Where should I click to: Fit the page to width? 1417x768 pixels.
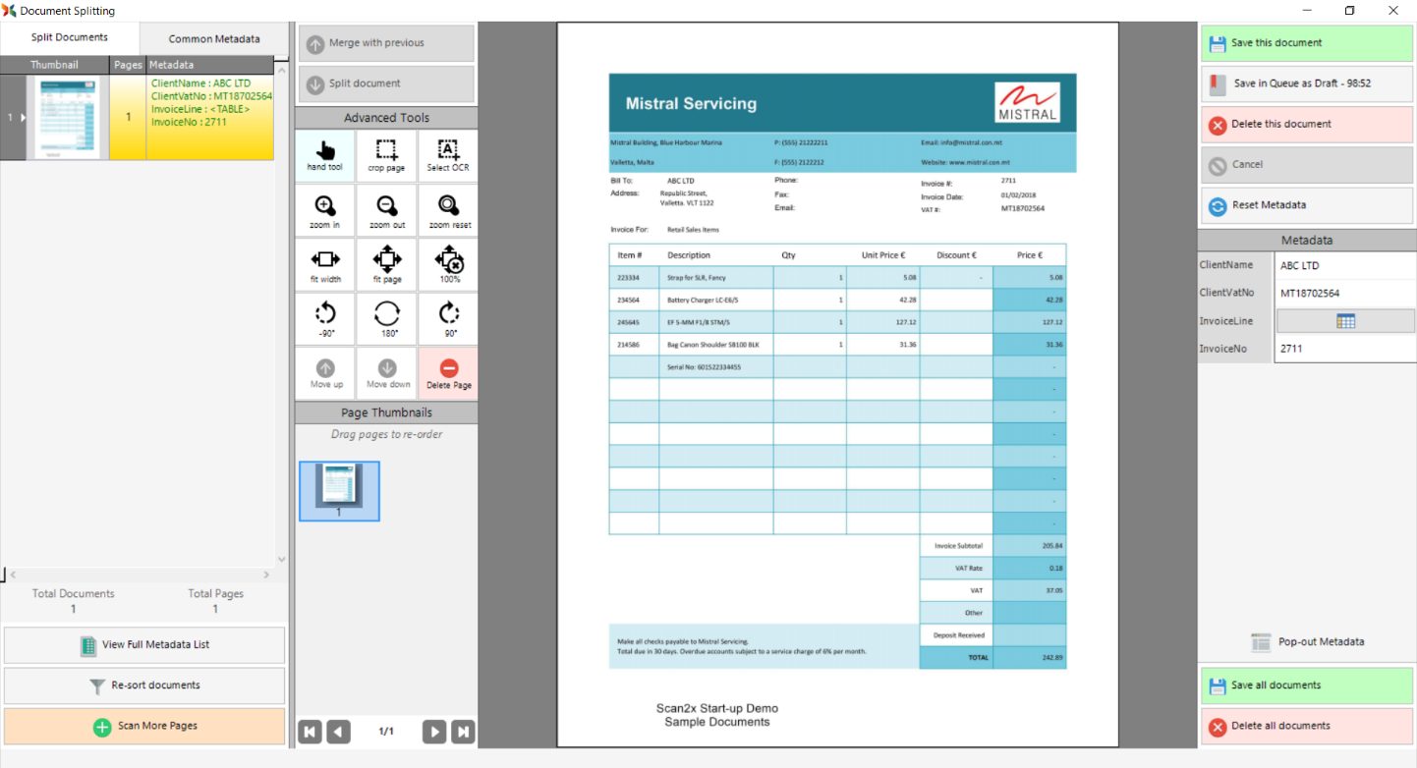(325, 265)
